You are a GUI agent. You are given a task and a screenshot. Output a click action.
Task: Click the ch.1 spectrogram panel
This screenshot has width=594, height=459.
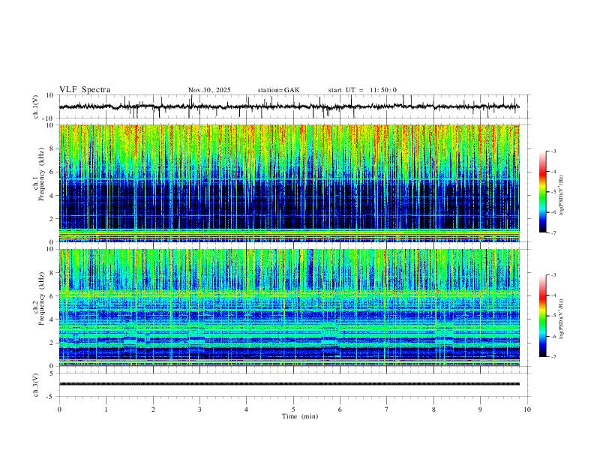point(289,183)
